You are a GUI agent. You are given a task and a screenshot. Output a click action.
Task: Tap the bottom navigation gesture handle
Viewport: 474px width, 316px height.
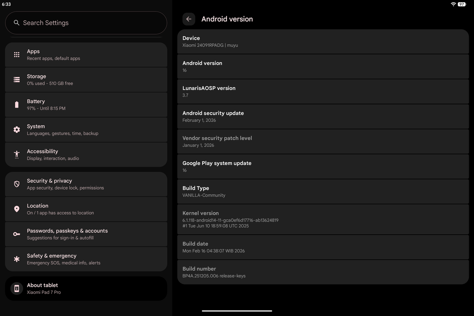237,311
